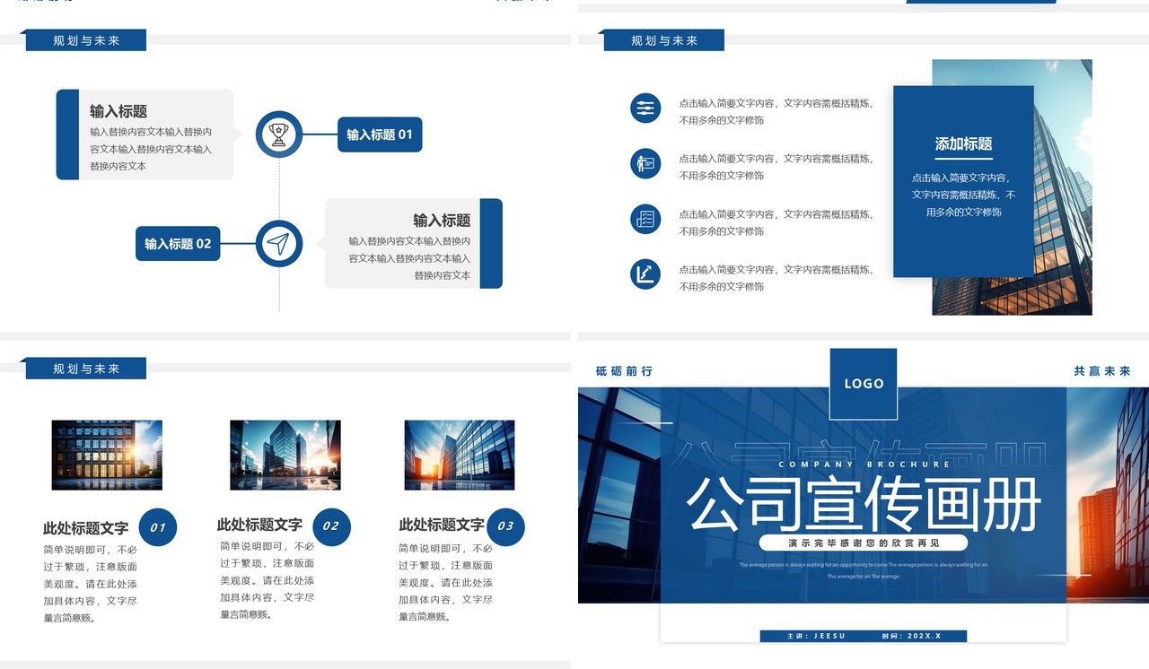Select the 公司宣传画册 main title
Screen dimensions: 1149x669
(x=864, y=503)
